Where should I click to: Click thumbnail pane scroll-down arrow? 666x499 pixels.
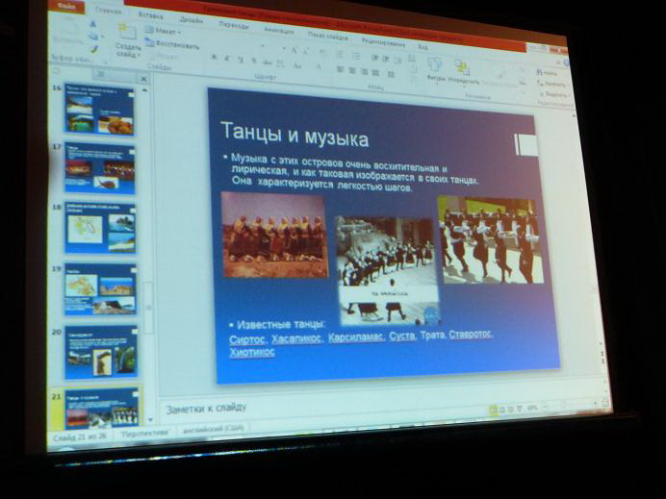150,419
